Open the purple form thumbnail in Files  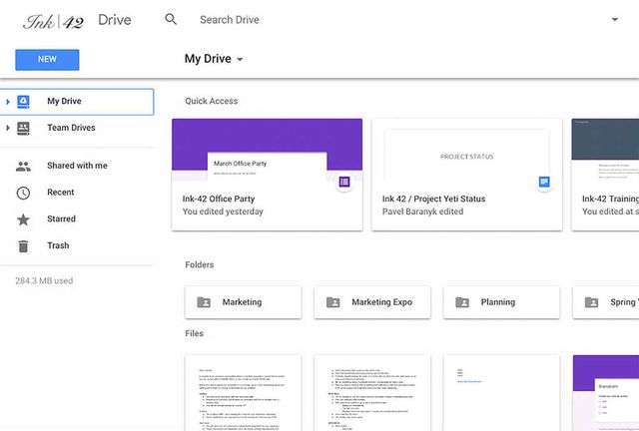coord(606,393)
